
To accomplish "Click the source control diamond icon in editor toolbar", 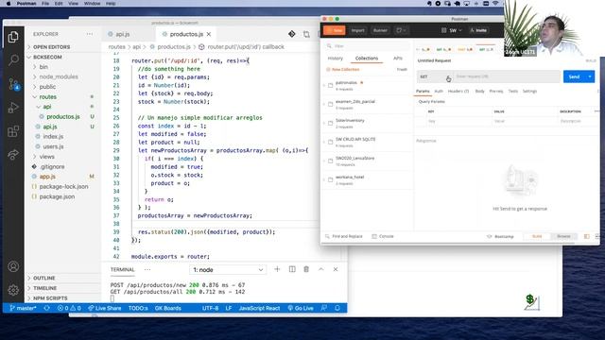I will (292, 34).
